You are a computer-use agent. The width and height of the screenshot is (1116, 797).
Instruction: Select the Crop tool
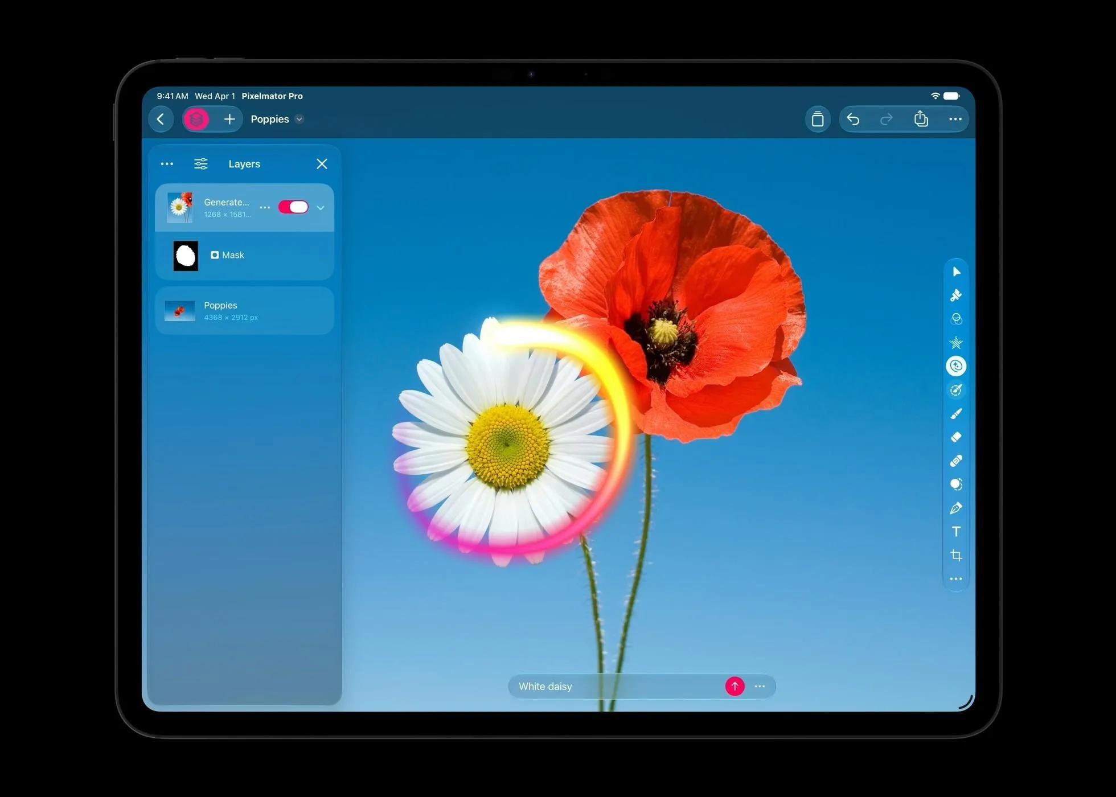click(956, 555)
